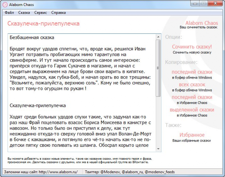
Task: Click the heading Безбашенная сказка in the text box
Action: click(x=32, y=37)
